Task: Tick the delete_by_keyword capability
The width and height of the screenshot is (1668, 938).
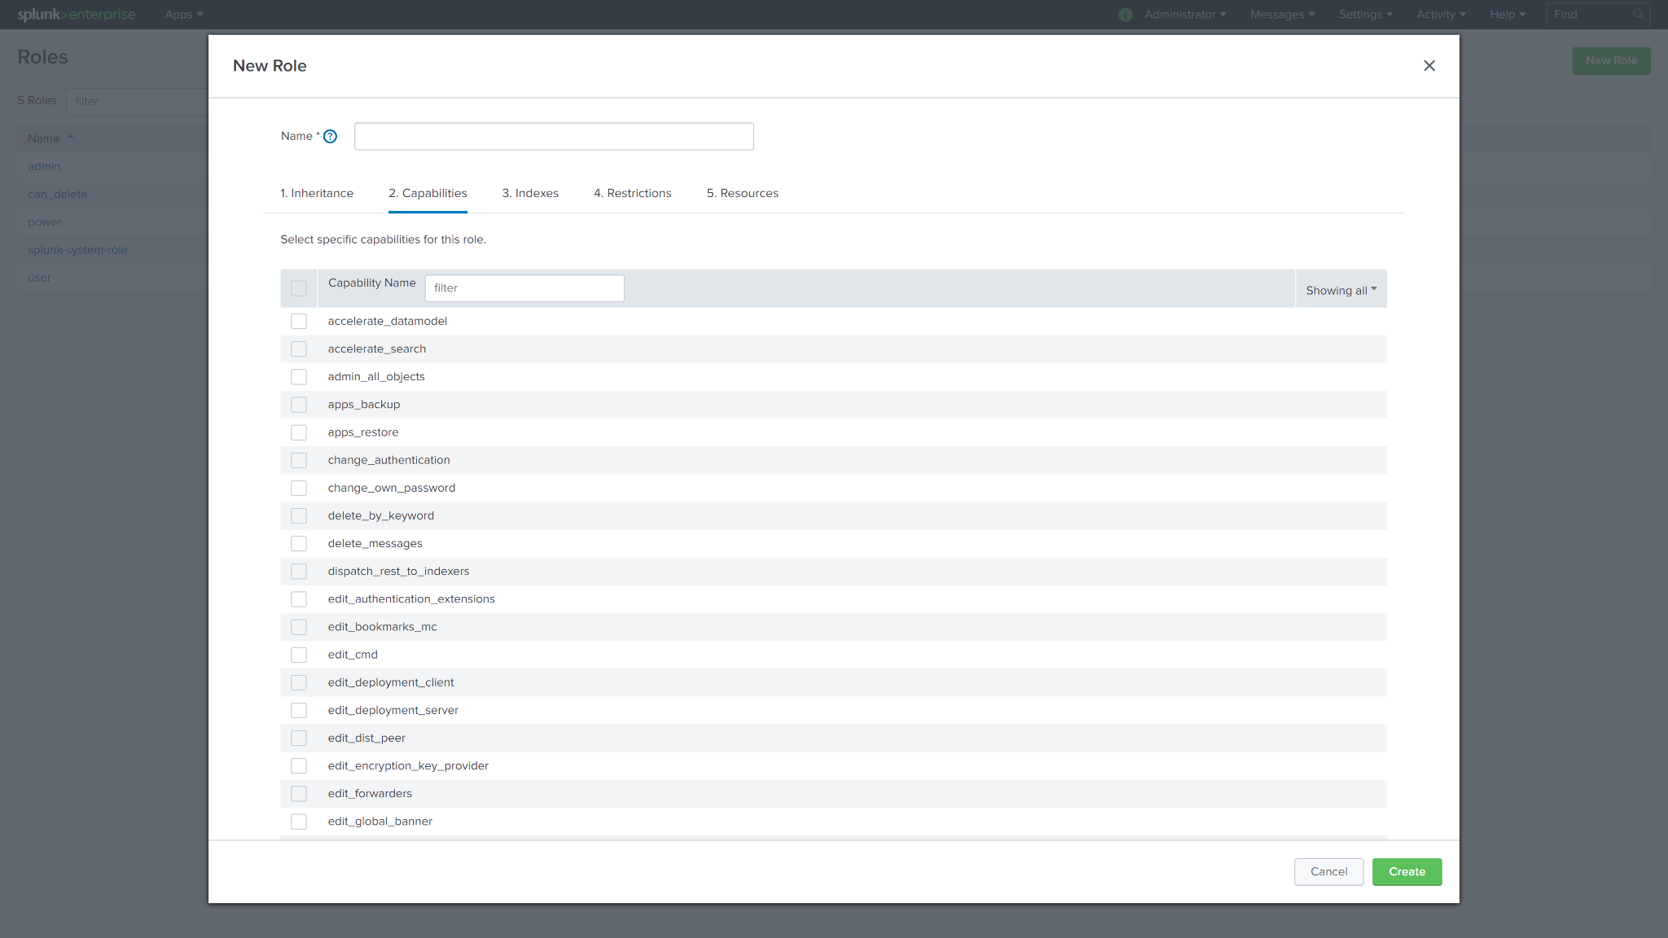Action: coord(299,516)
